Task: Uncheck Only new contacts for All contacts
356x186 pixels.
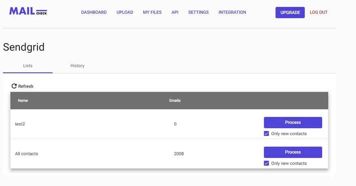Action: (x=266, y=163)
